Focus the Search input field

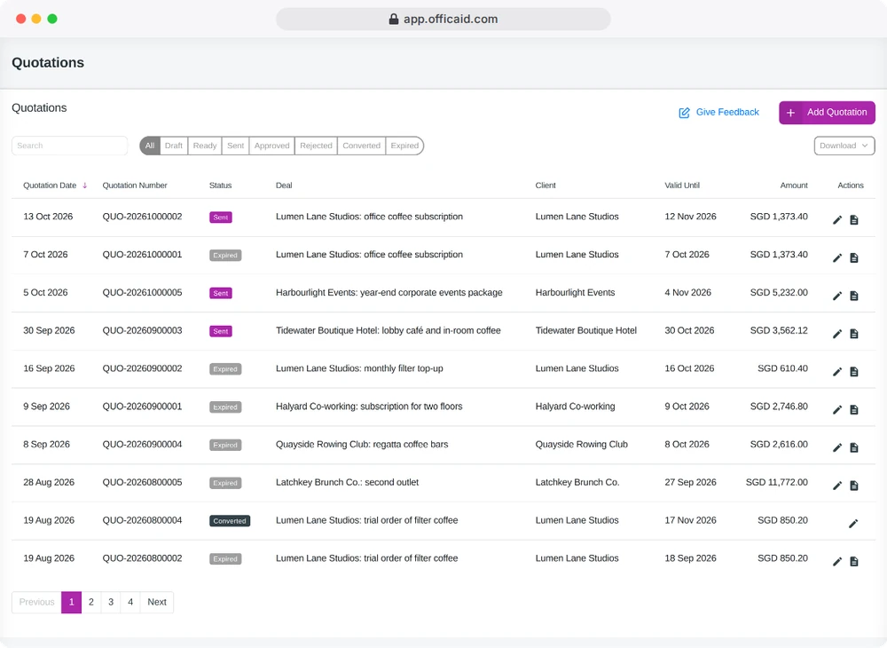tap(69, 146)
